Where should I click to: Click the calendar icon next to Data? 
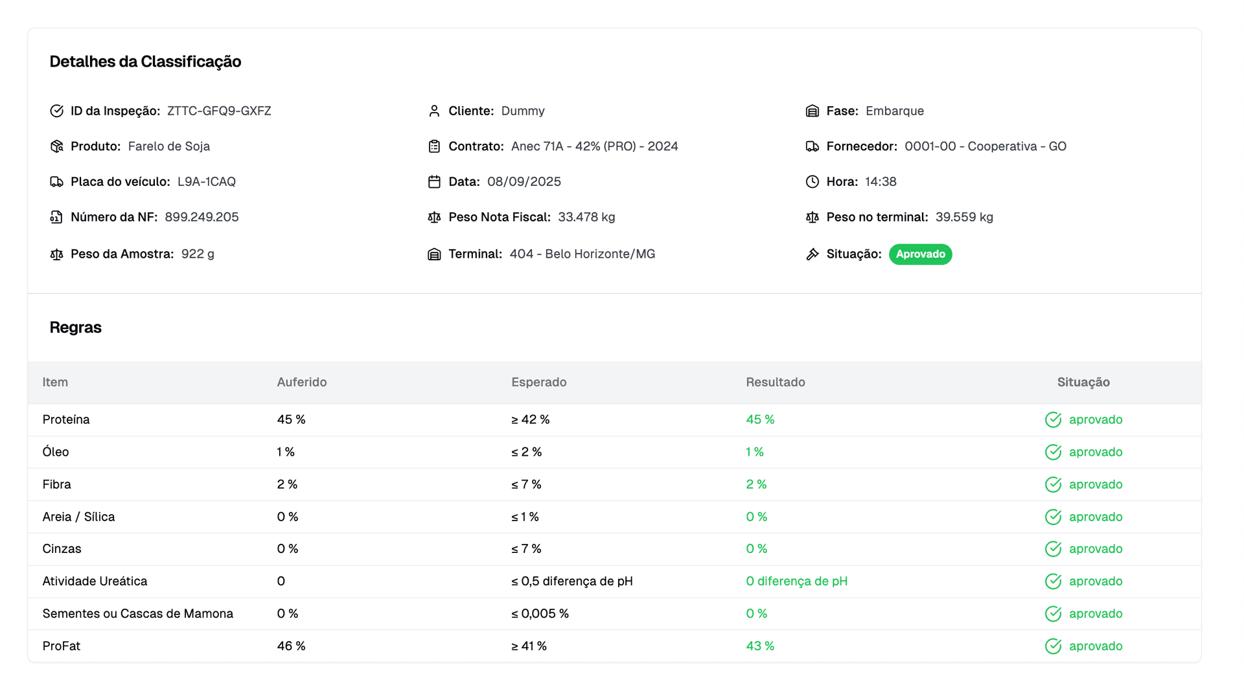434,182
